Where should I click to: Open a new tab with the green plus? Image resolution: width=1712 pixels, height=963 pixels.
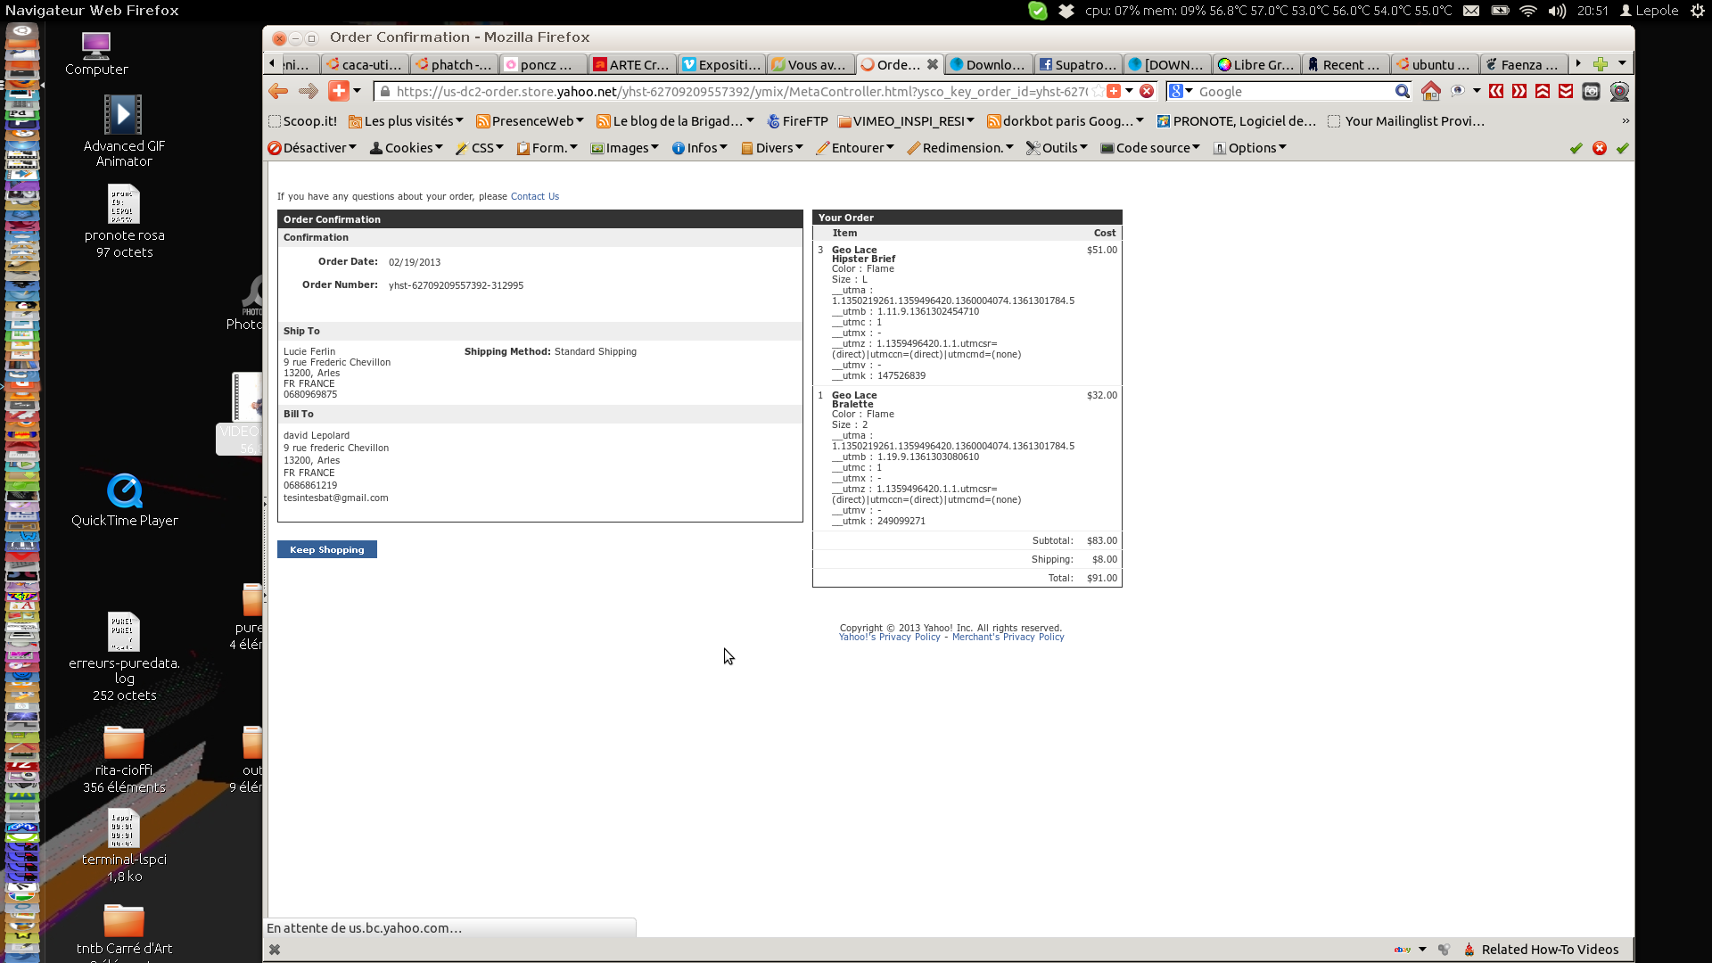[1601, 64]
